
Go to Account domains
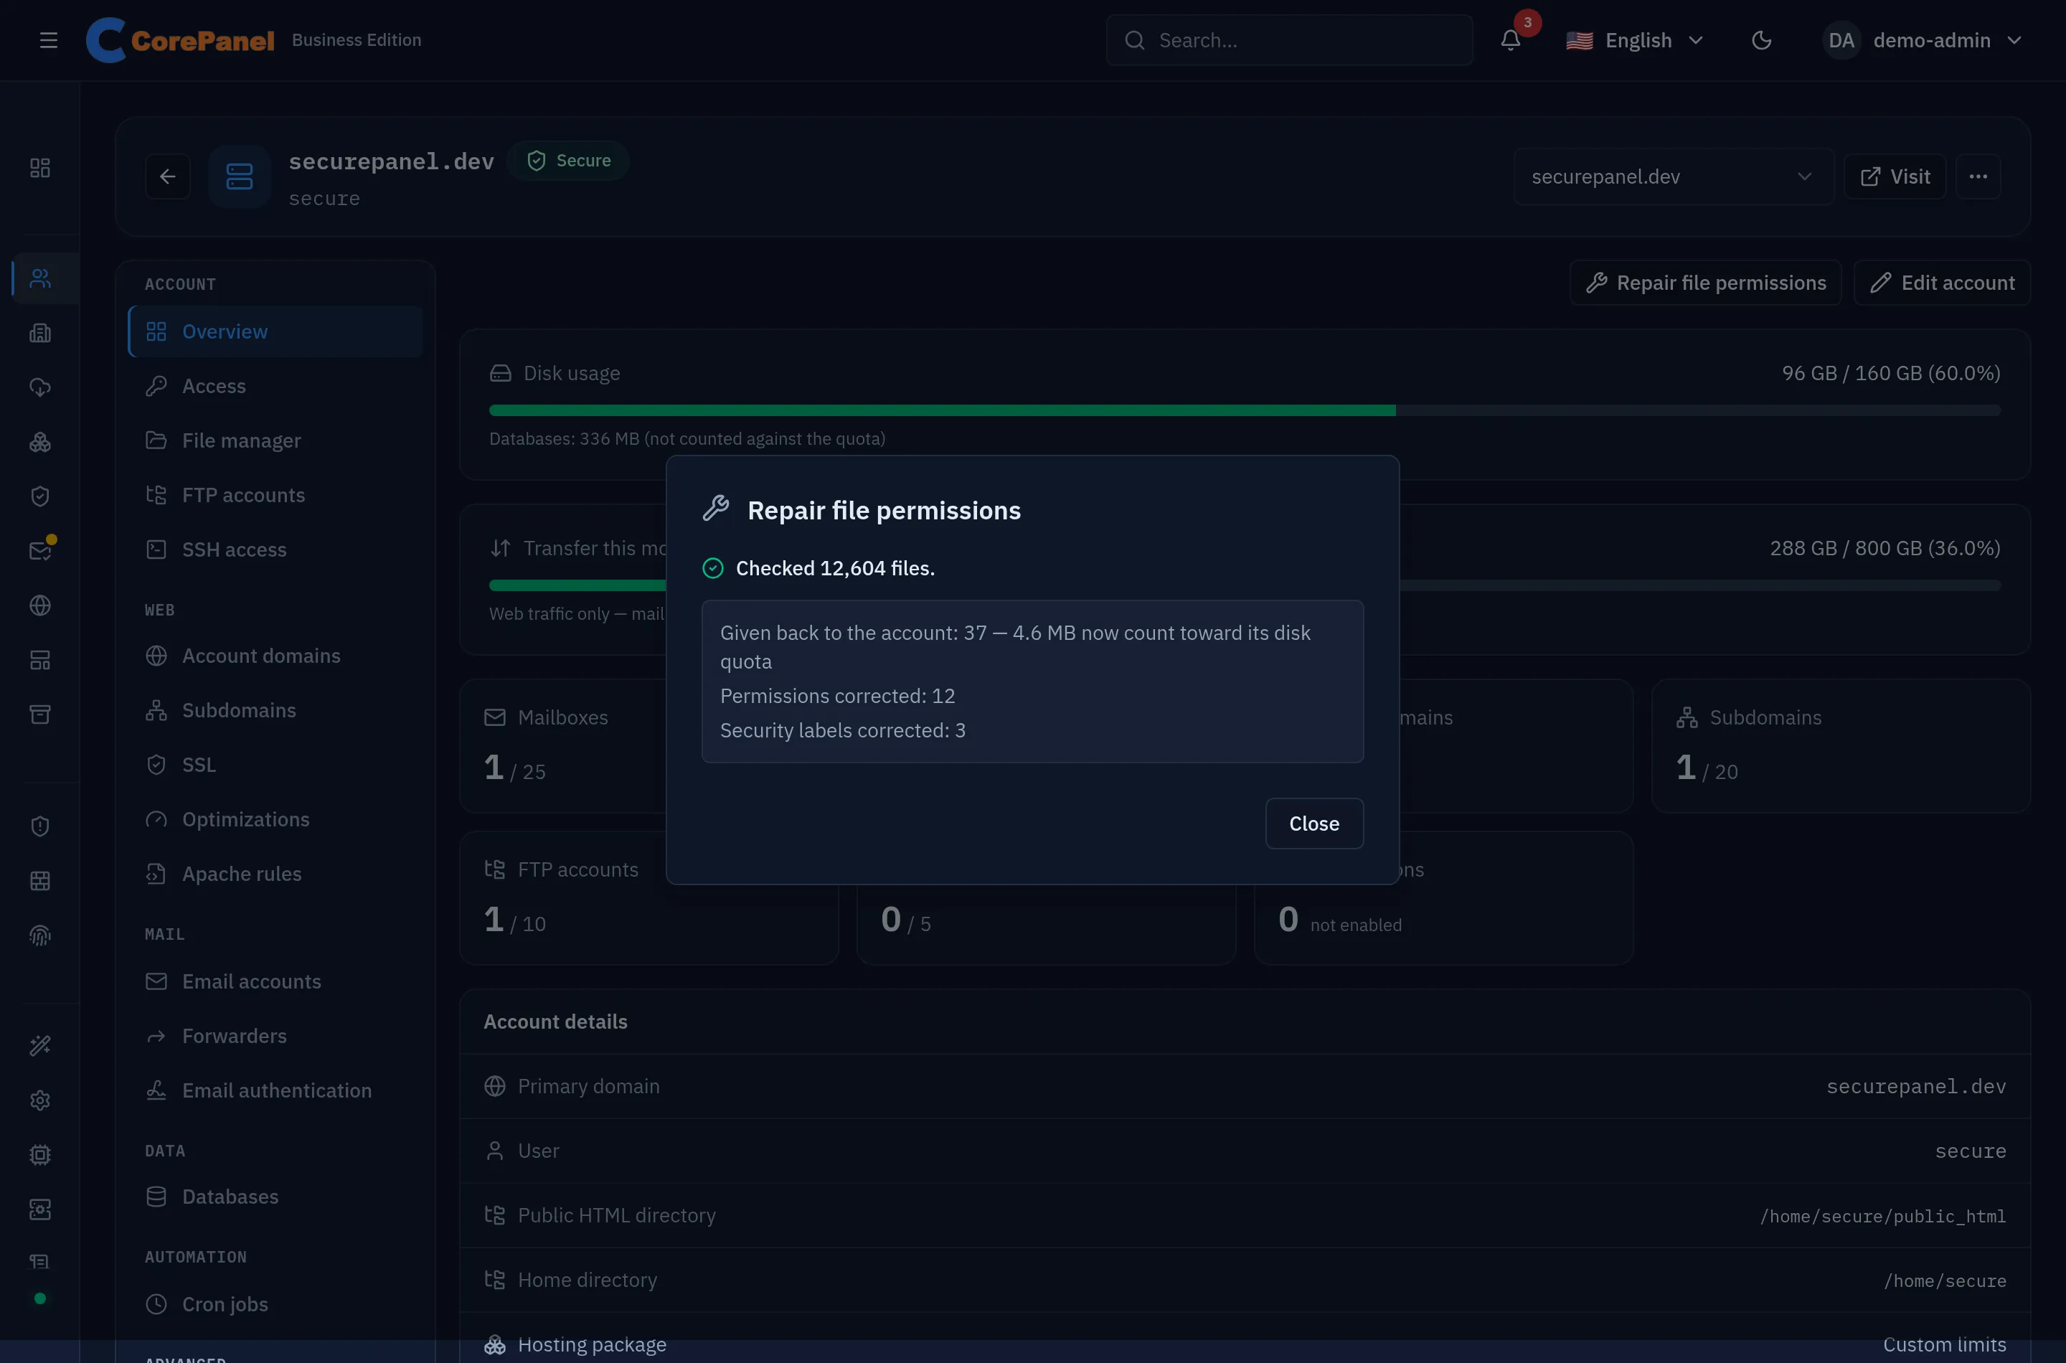tap(275, 656)
